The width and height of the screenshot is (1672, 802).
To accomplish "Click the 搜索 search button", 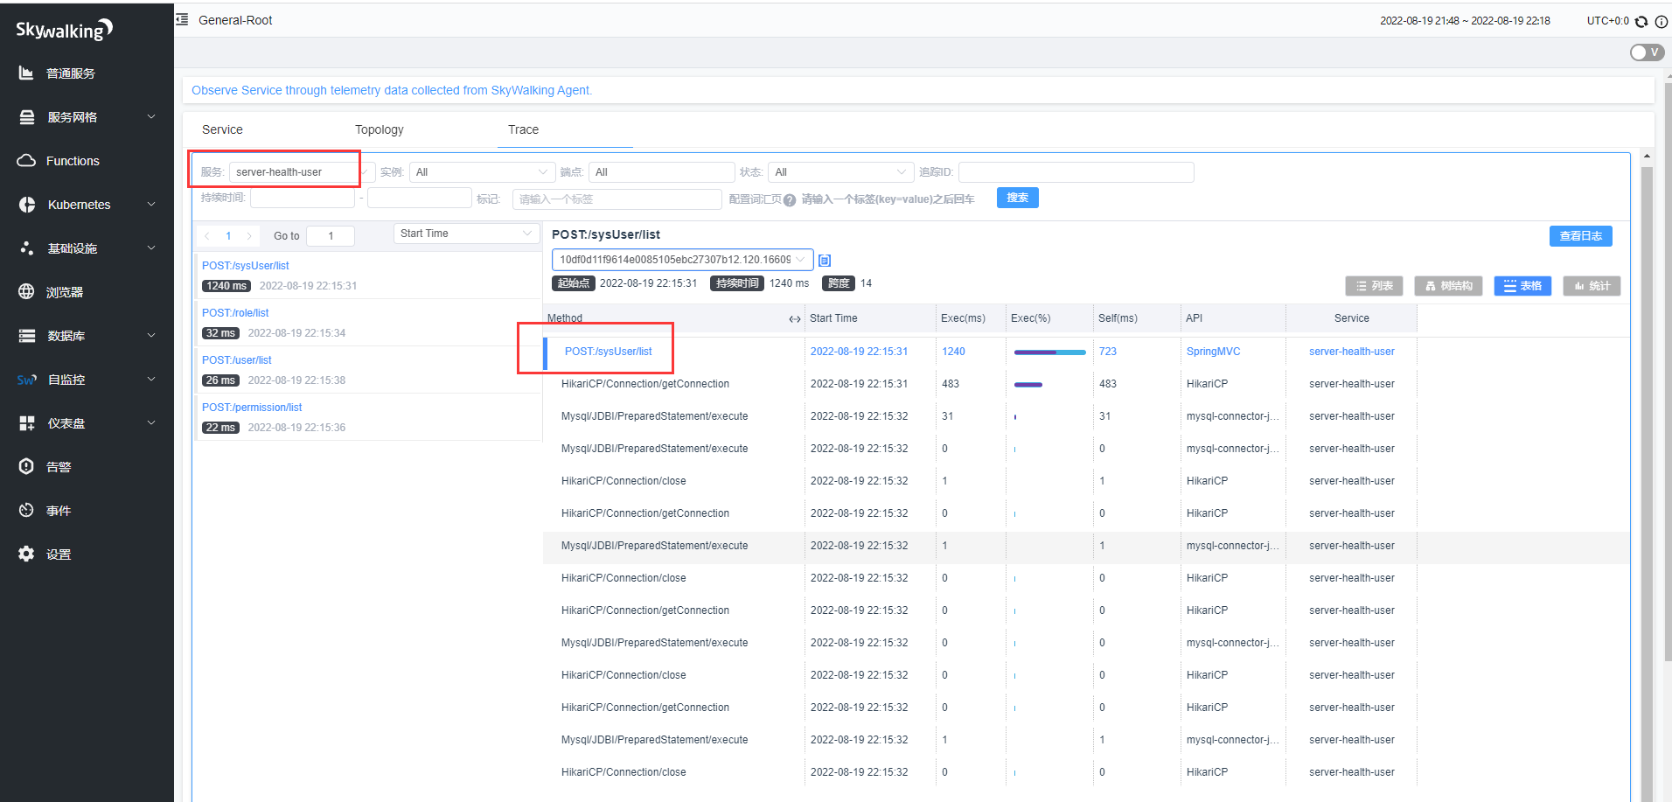I will pos(1018,198).
